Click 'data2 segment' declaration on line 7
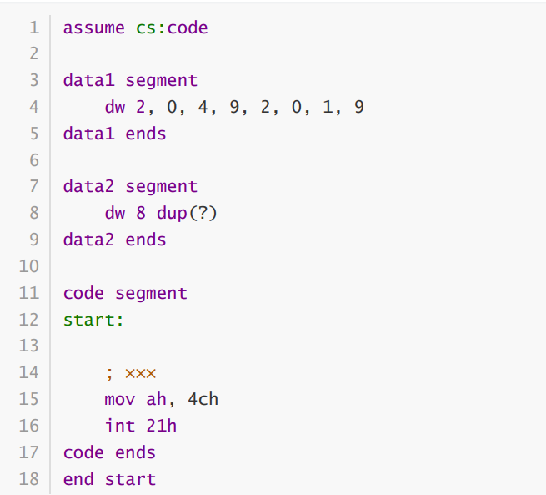The height and width of the screenshot is (495, 546). [130, 187]
